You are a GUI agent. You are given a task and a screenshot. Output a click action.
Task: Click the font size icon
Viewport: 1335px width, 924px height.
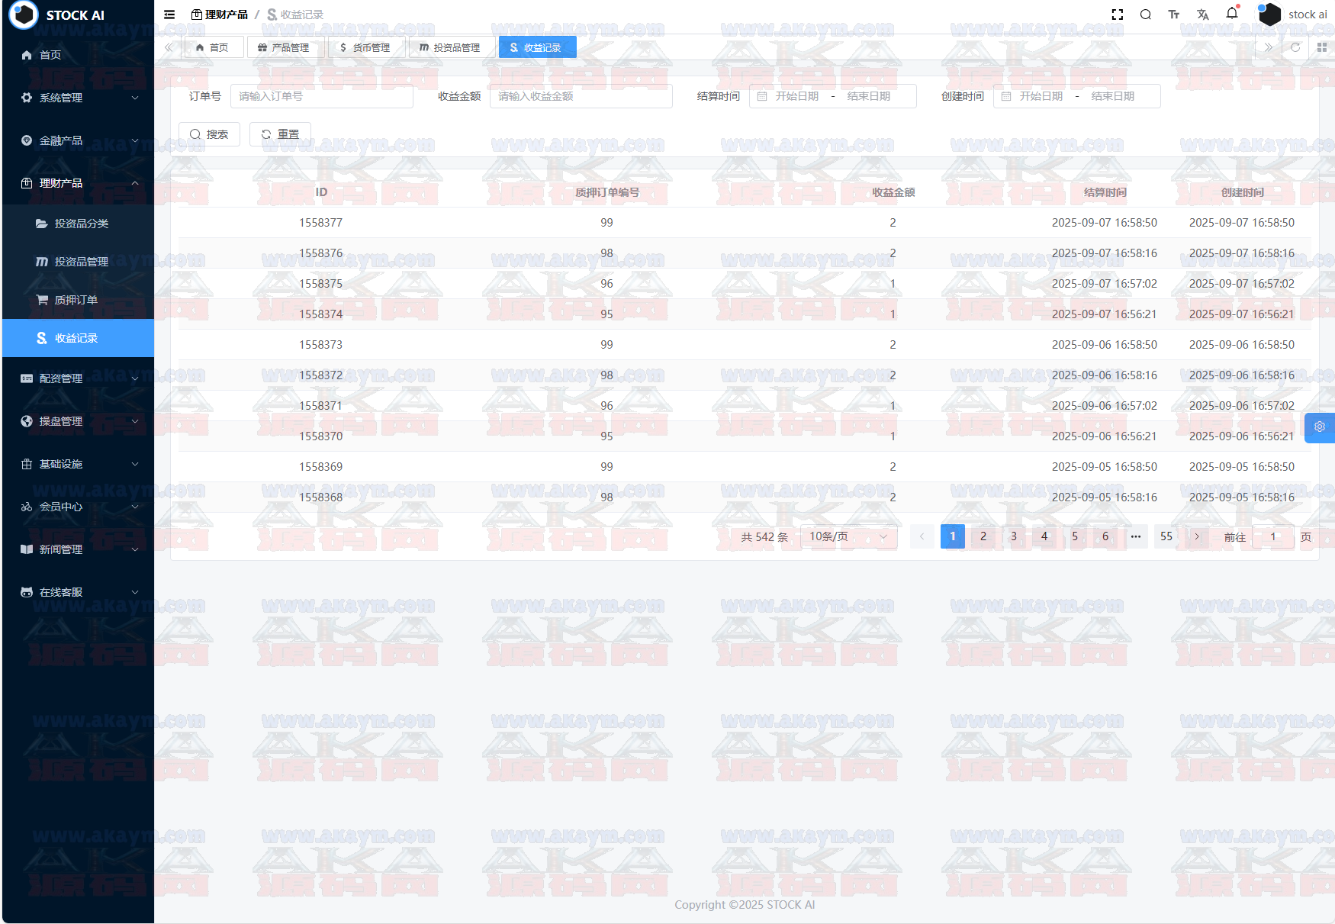click(1174, 14)
